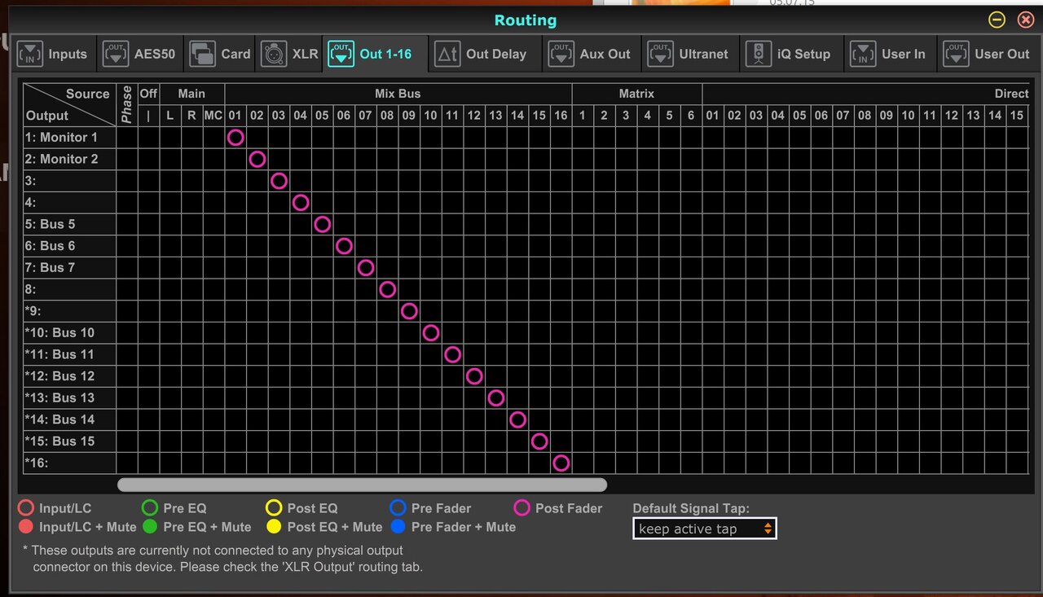Click the Mix Bus 16 column header
This screenshot has width=1043, height=597.
click(x=561, y=116)
